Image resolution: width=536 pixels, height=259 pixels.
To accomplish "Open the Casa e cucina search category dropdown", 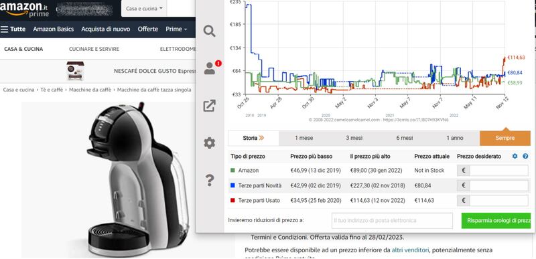I will point(144,9).
